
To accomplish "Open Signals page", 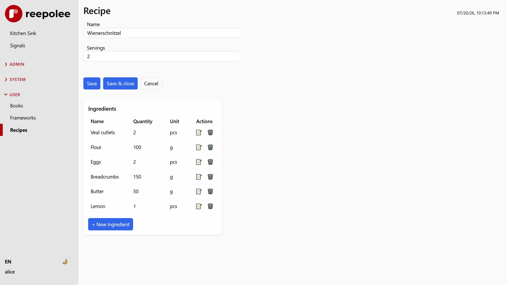I will click(x=18, y=46).
